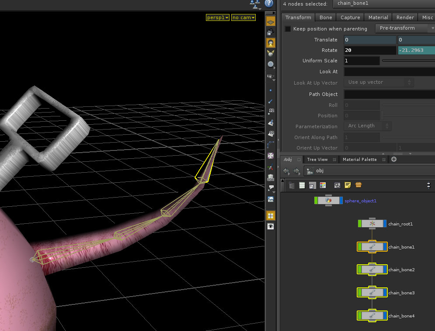
Task: Click the clapperboard obj path icon
Action: [310, 171]
